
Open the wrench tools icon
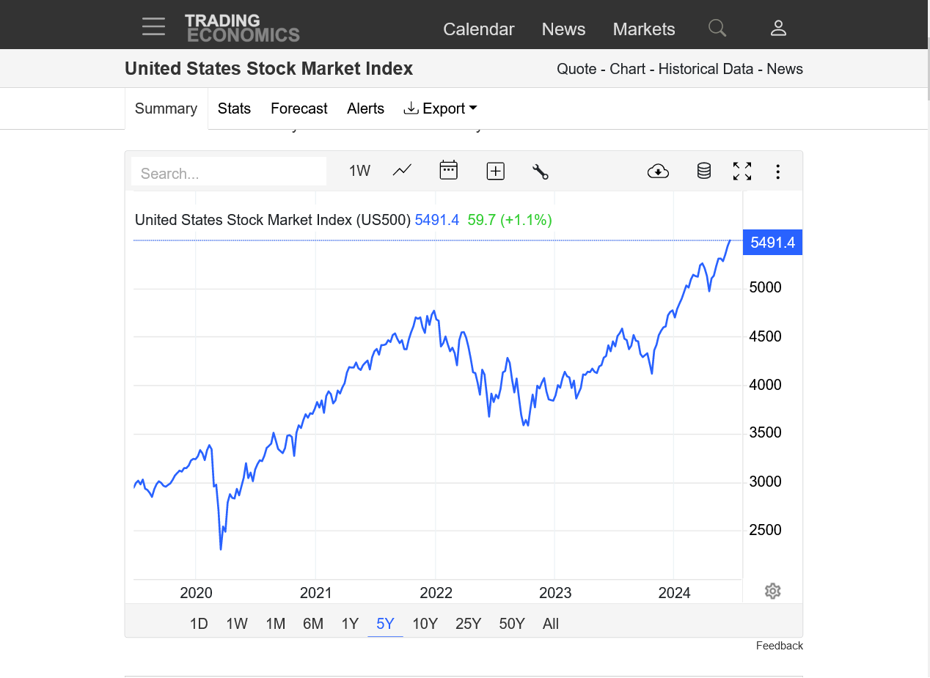[541, 172]
